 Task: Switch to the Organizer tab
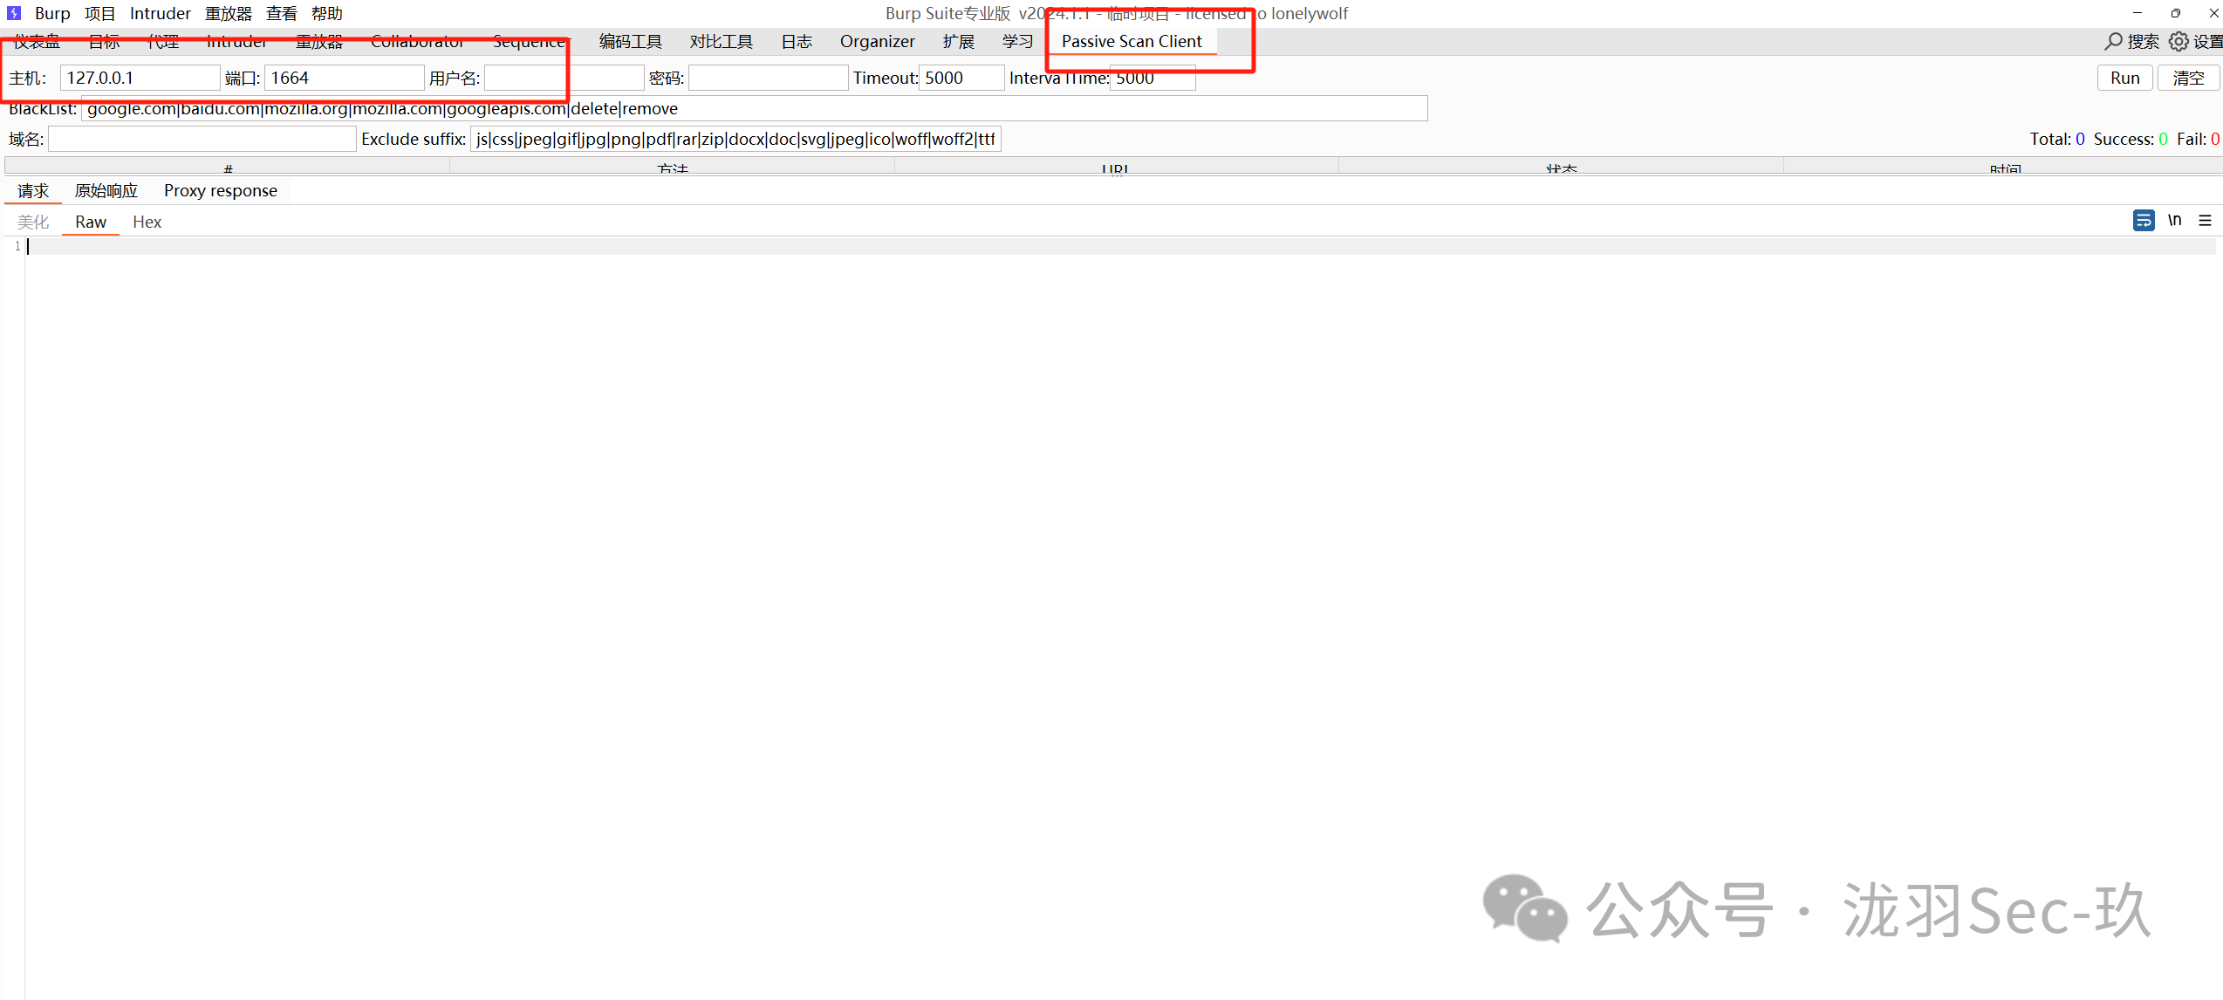(x=877, y=41)
